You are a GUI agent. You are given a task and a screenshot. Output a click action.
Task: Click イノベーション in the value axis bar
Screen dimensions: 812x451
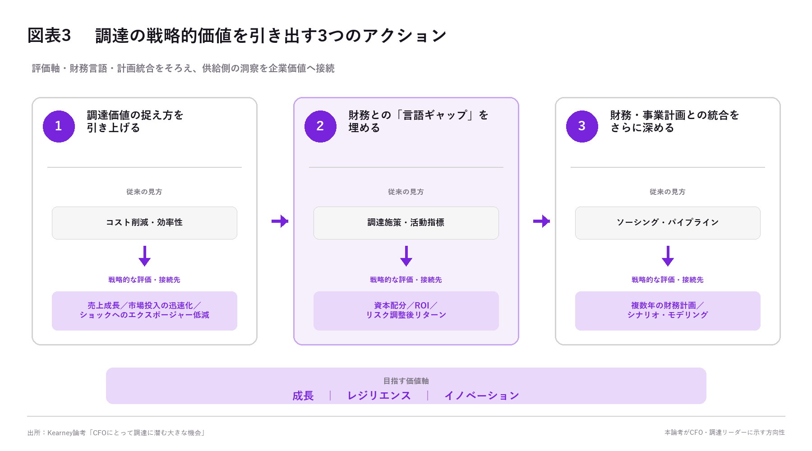click(x=482, y=396)
